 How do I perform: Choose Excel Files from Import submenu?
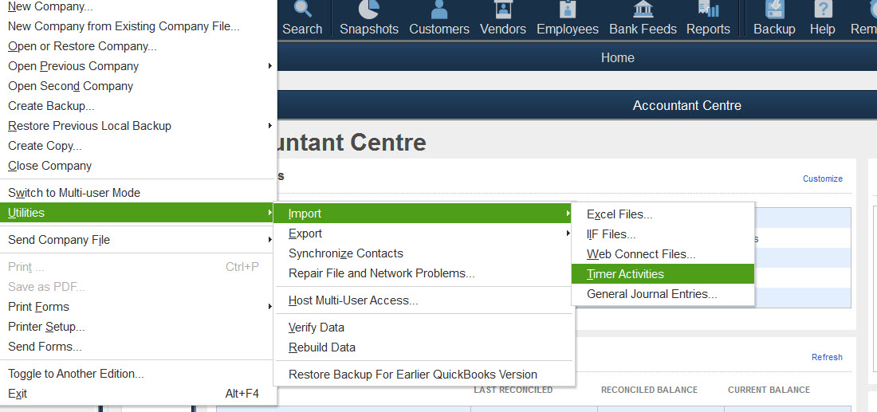pyautogui.click(x=619, y=214)
